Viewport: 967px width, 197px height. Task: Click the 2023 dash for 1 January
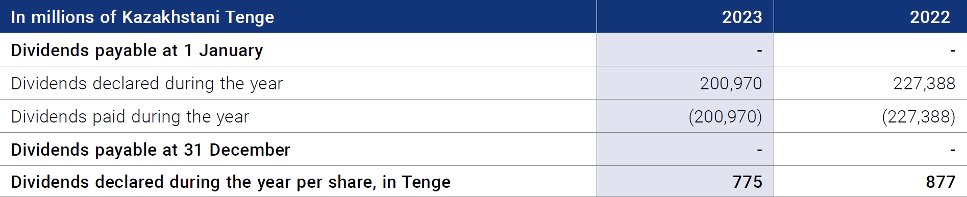pyautogui.click(x=759, y=50)
